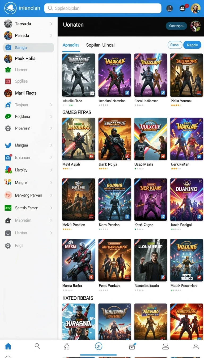Image resolution: width=204 pixels, height=358 pixels.
Task: Expand the Pennida chevron
Action: tap(51, 35)
